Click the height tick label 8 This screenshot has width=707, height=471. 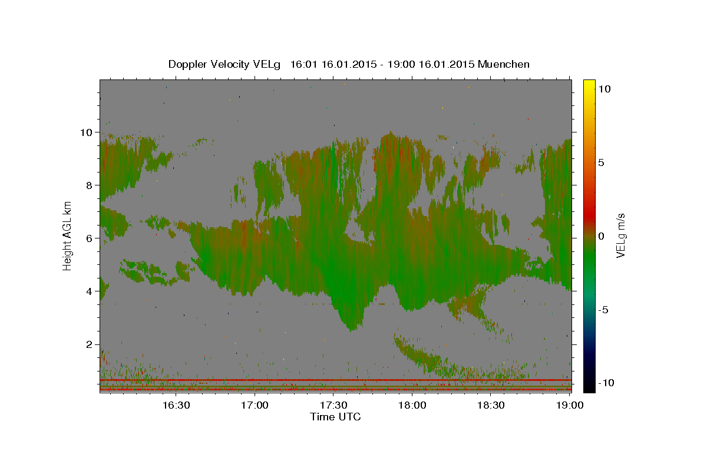click(90, 185)
